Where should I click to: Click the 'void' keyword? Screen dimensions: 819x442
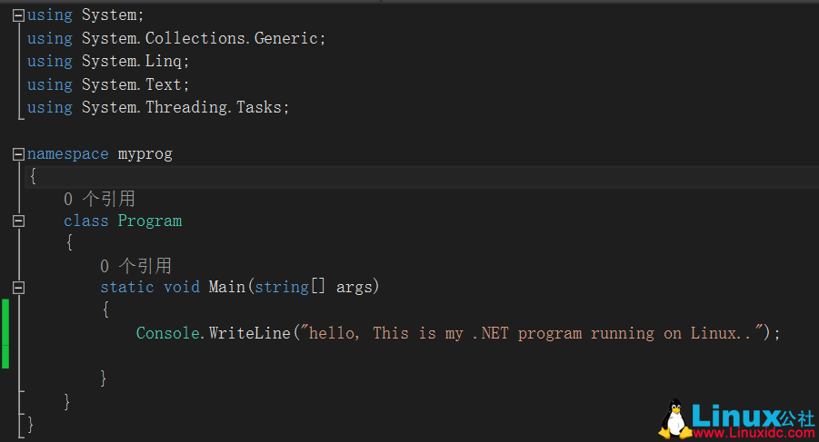click(182, 287)
